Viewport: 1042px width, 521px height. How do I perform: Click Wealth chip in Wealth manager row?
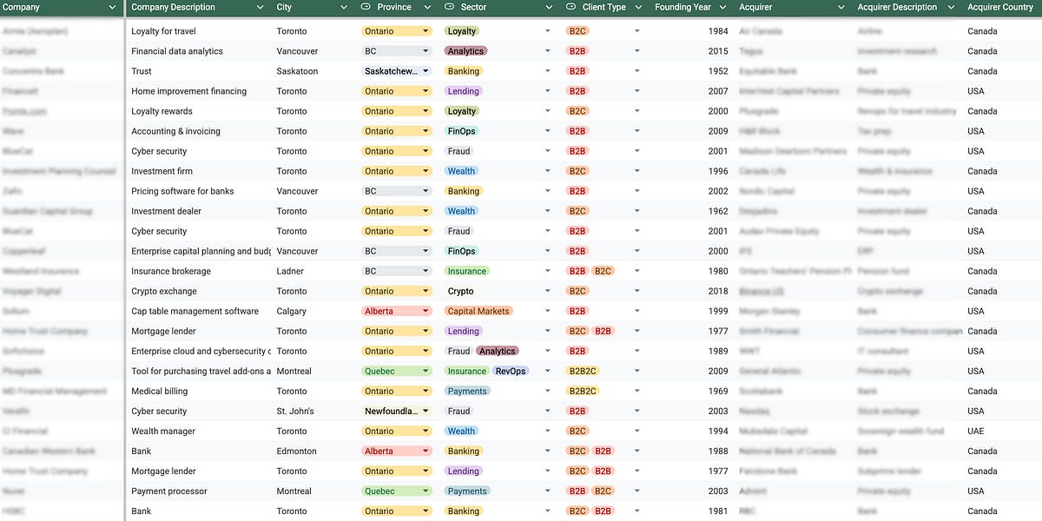[x=461, y=431]
